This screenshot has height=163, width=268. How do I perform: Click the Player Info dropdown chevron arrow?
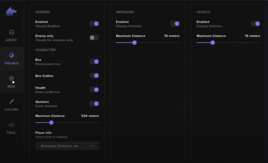point(91,146)
